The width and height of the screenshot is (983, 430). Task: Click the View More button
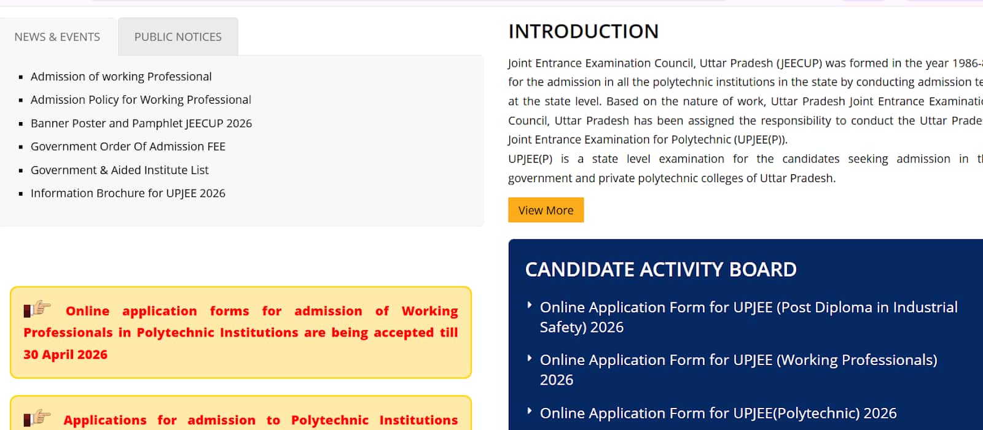point(546,210)
